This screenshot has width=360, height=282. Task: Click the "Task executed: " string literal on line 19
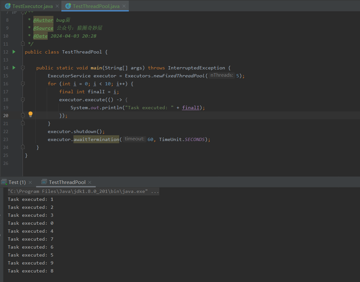[x=149, y=108]
